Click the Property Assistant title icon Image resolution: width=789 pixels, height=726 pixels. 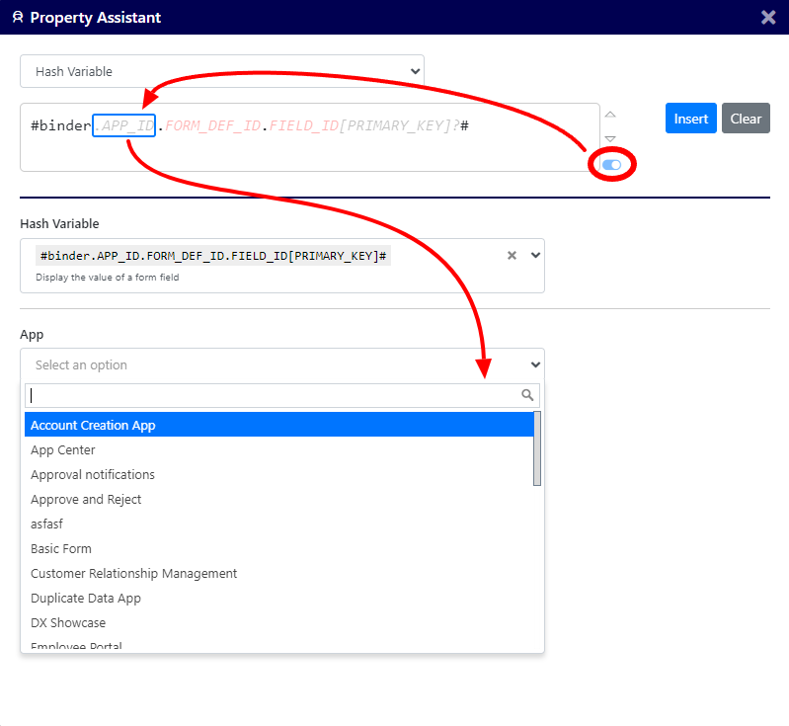(x=18, y=18)
